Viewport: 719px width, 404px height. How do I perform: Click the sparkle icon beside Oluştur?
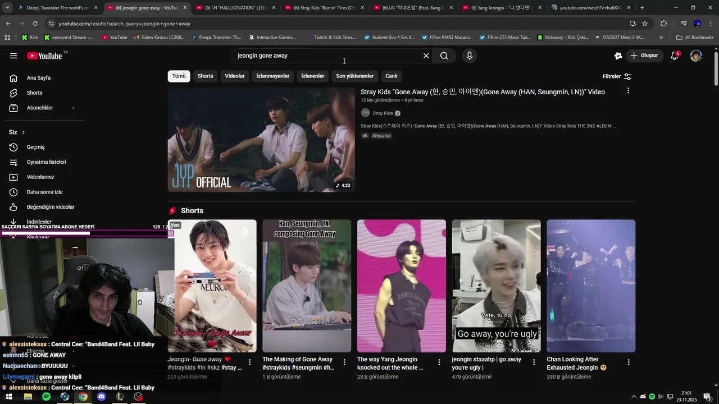point(618,56)
